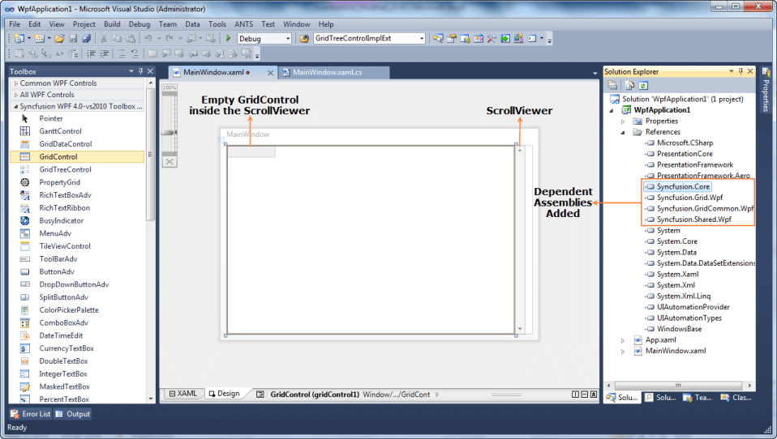Click the Team Explorer bottom tab
The width and height of the screenshot is (777, 439).
[698, 398]
